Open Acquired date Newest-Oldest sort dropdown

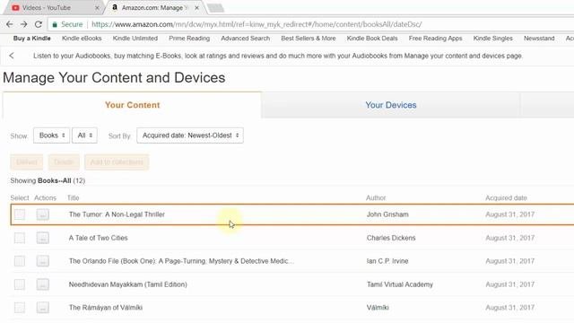click(190, 135)
